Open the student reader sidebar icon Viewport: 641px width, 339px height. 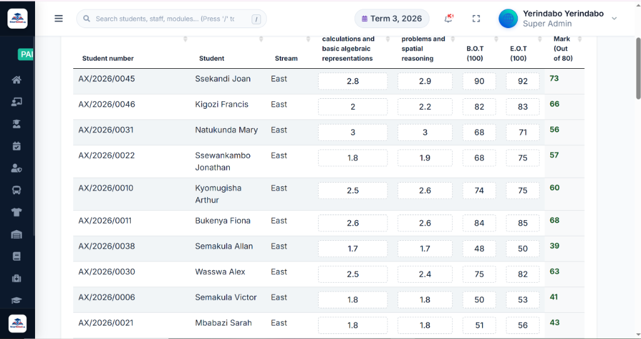click(x=16, y=124)
